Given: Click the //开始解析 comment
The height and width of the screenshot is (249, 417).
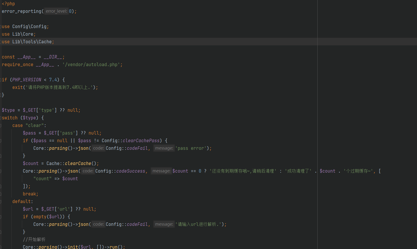Looking at the screenshot, I should 34,240.
